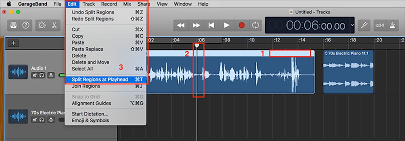Open the LCD display mode dropdown arrow

pos(352,25)
